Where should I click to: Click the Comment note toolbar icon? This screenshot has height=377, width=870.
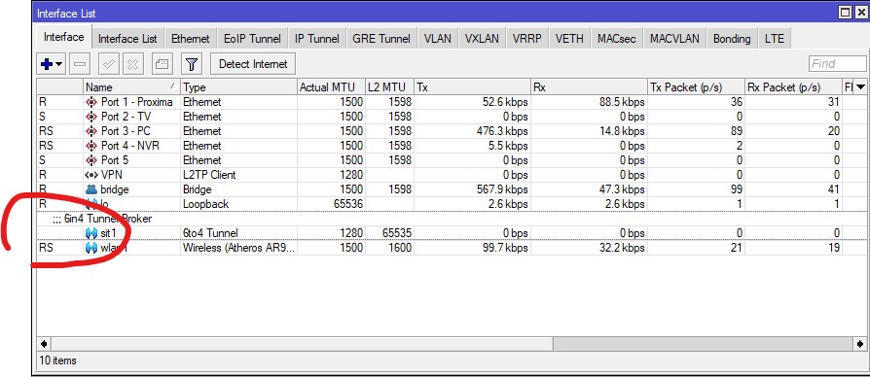tap(162, 64)
